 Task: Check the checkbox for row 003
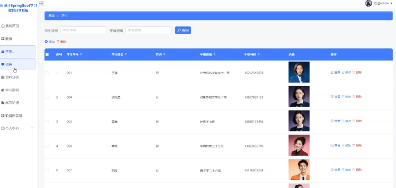click(47, 122)
